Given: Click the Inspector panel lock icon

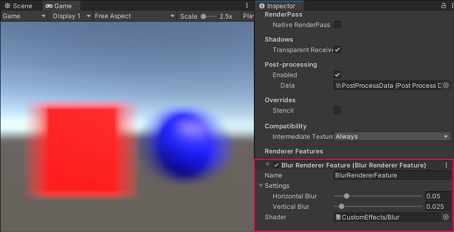Looking at the screenshot, I should coord(443,5).
